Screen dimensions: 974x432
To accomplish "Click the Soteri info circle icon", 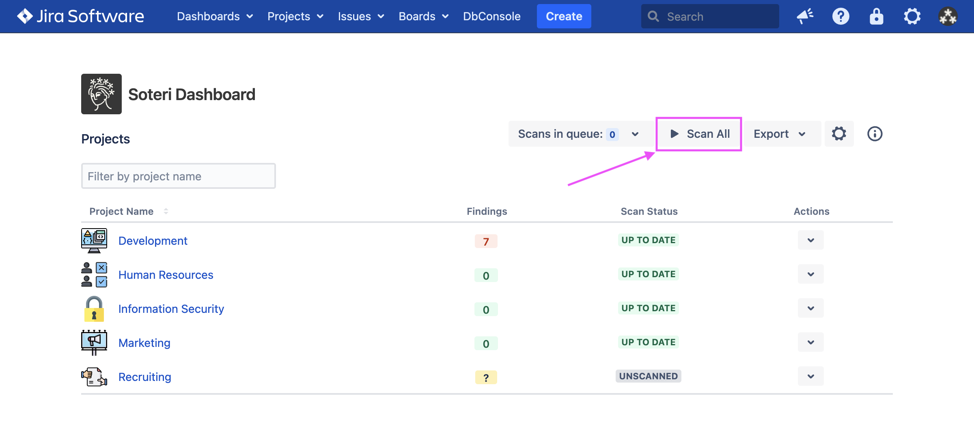I will (875, 134).
